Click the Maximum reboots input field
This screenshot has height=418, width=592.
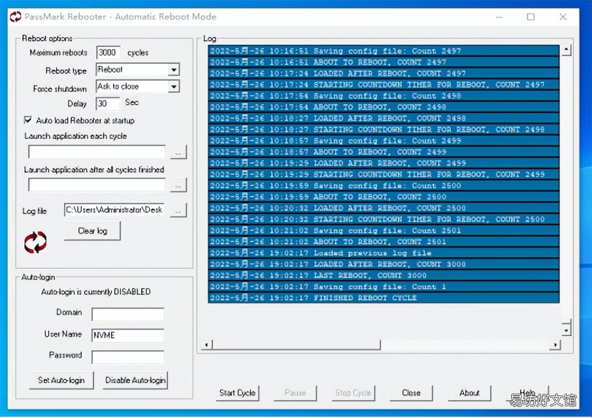click(x=108, y=53)
